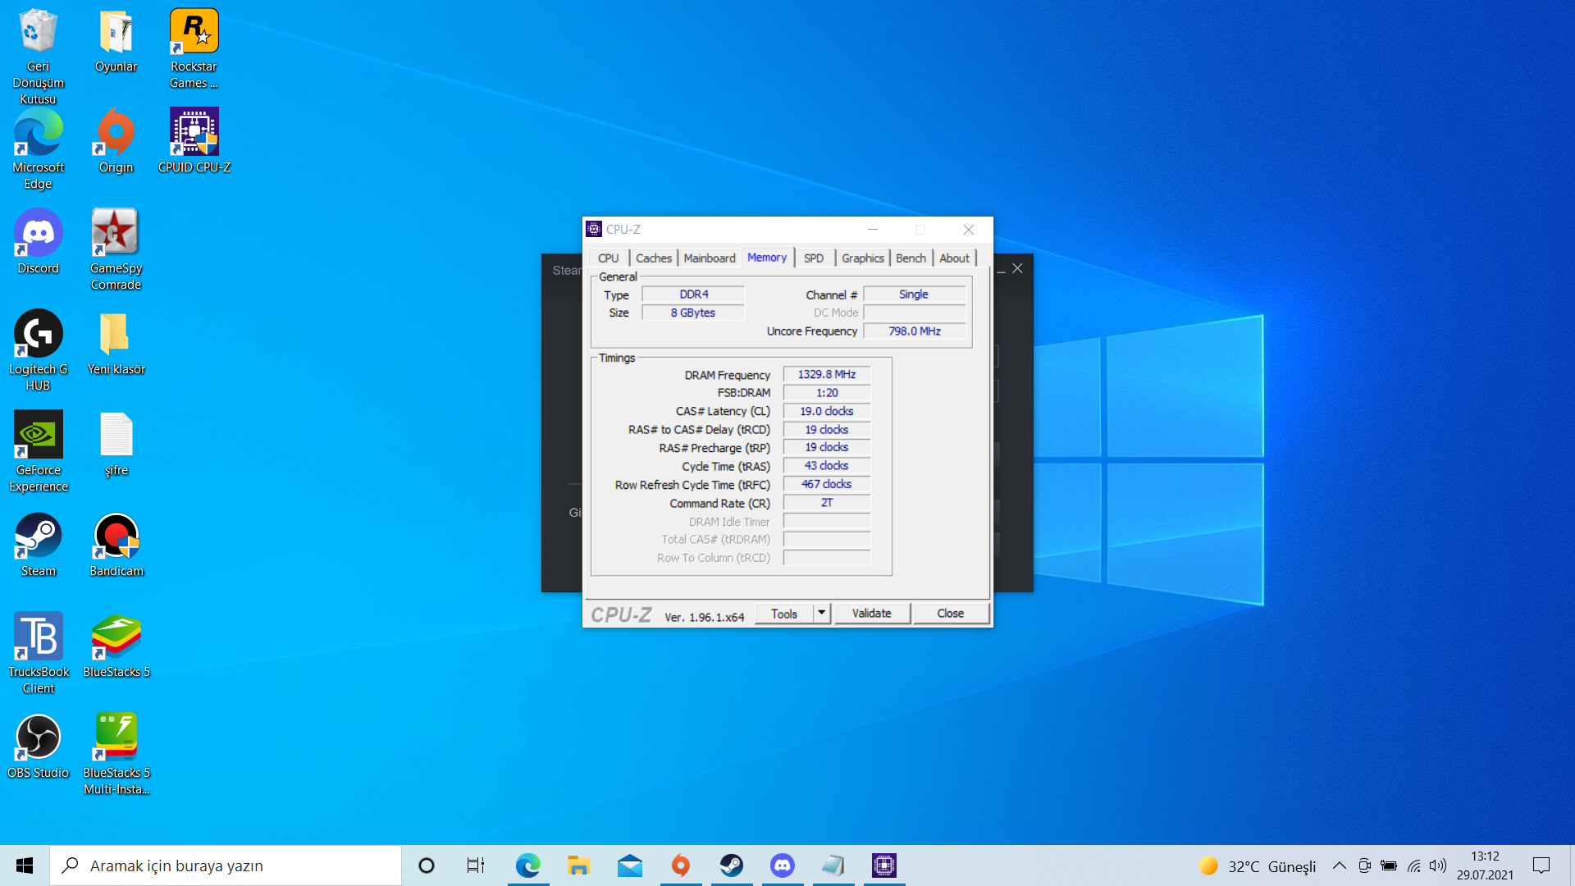The height and width of the screenshot is (886, 1575).
Task: Open the About tab
Action: click(955, 258)
